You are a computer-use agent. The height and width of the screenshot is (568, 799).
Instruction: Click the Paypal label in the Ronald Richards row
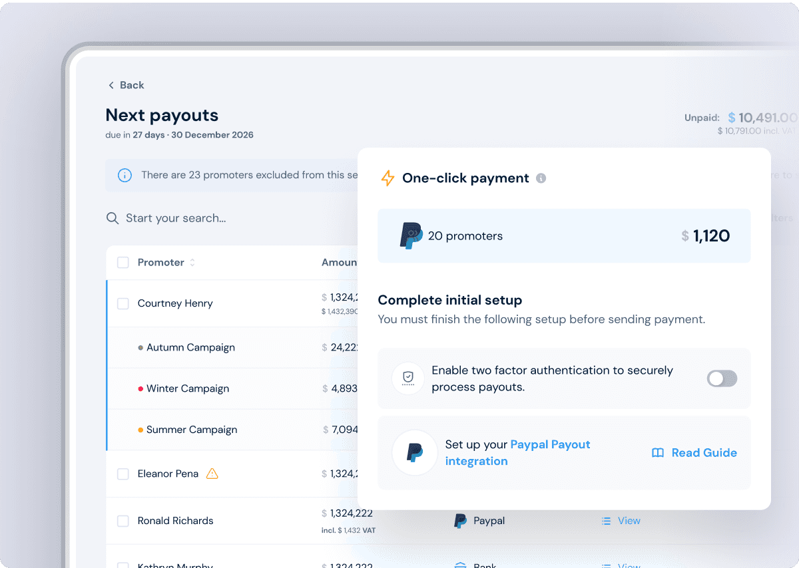(x=489, y=521)
